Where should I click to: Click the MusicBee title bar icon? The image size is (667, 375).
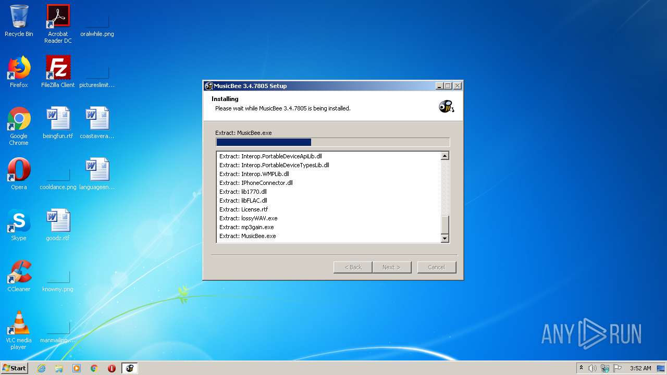209,86
